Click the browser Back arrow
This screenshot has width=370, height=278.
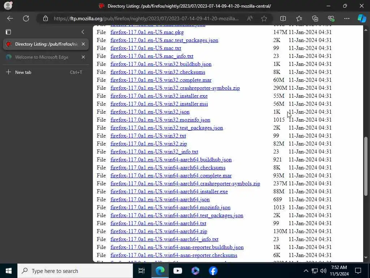coord(10,18)
